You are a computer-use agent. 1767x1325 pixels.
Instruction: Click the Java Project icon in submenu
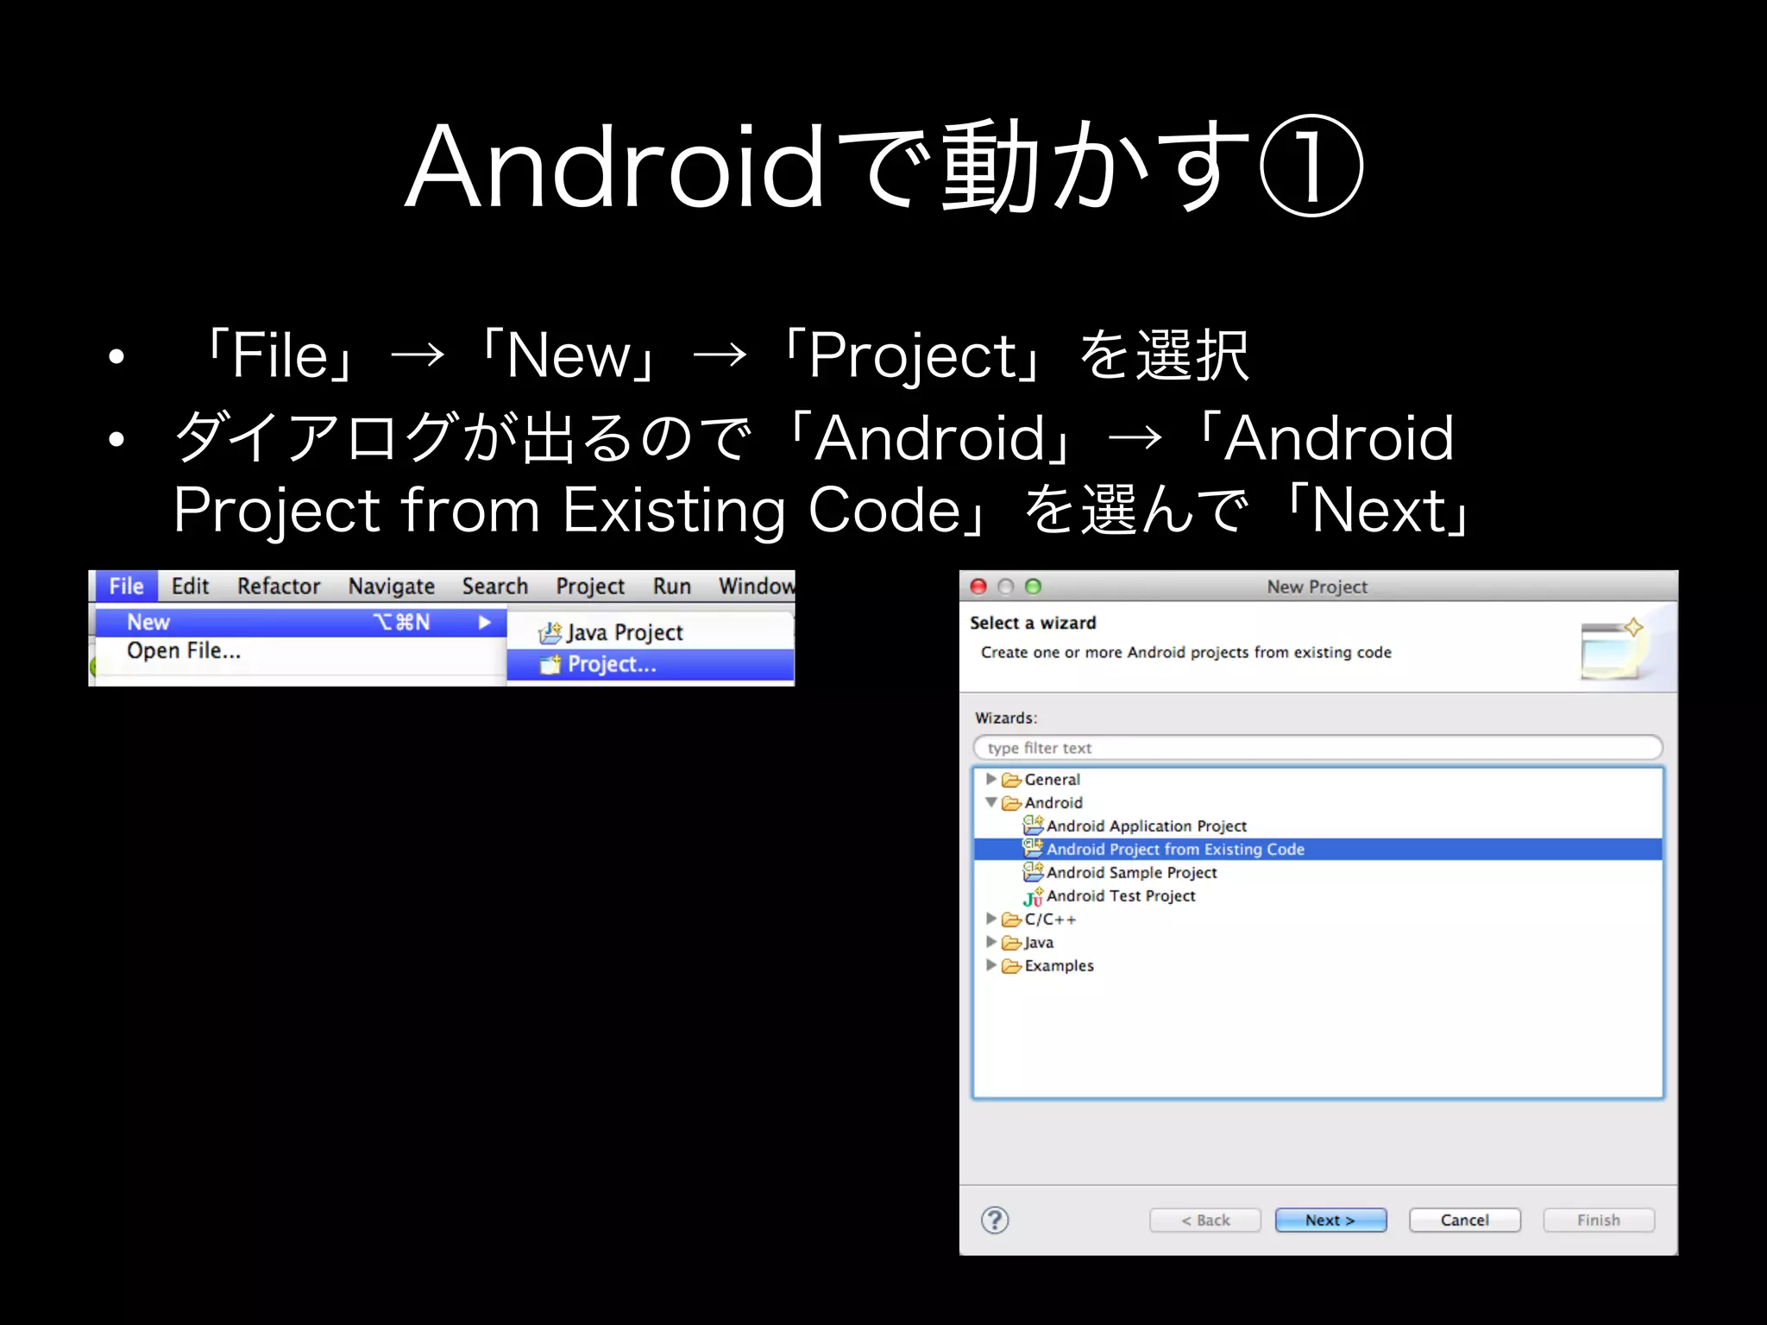pyautogui.click(x=550, y=633)
